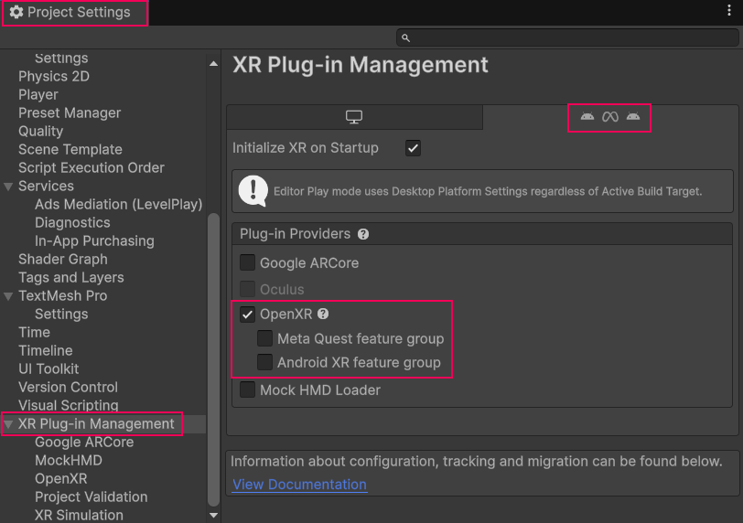Open the three-dot window options menu

coord(728,12)
